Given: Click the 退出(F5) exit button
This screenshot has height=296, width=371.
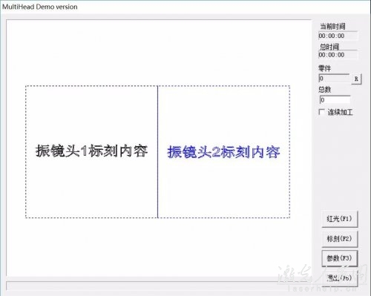Looking at the screenshot, I should click(340, 278).
